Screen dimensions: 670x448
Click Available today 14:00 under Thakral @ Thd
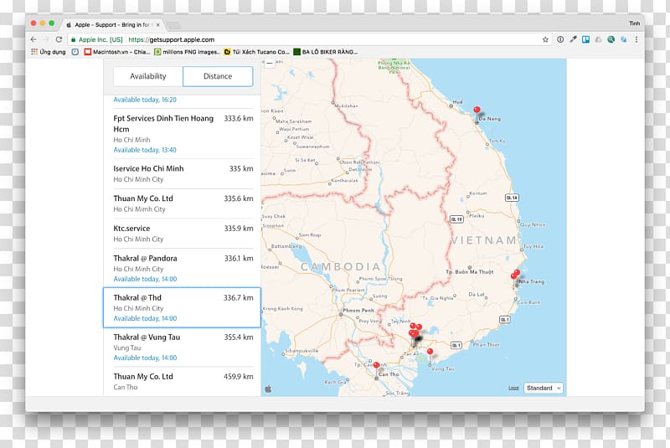145,318
